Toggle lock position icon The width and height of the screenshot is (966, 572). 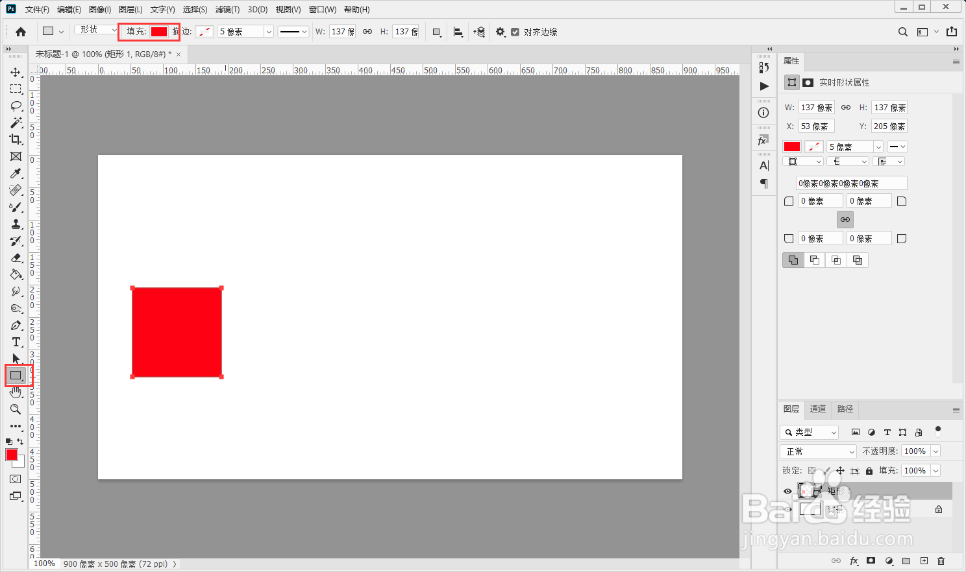point(840,471)
